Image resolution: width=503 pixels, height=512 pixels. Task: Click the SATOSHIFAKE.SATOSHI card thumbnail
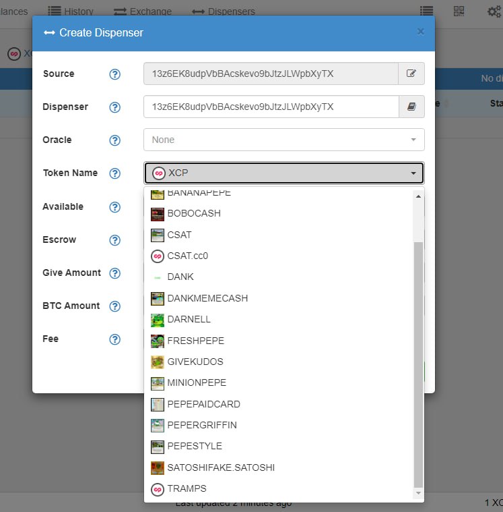[x=158, y=468]
